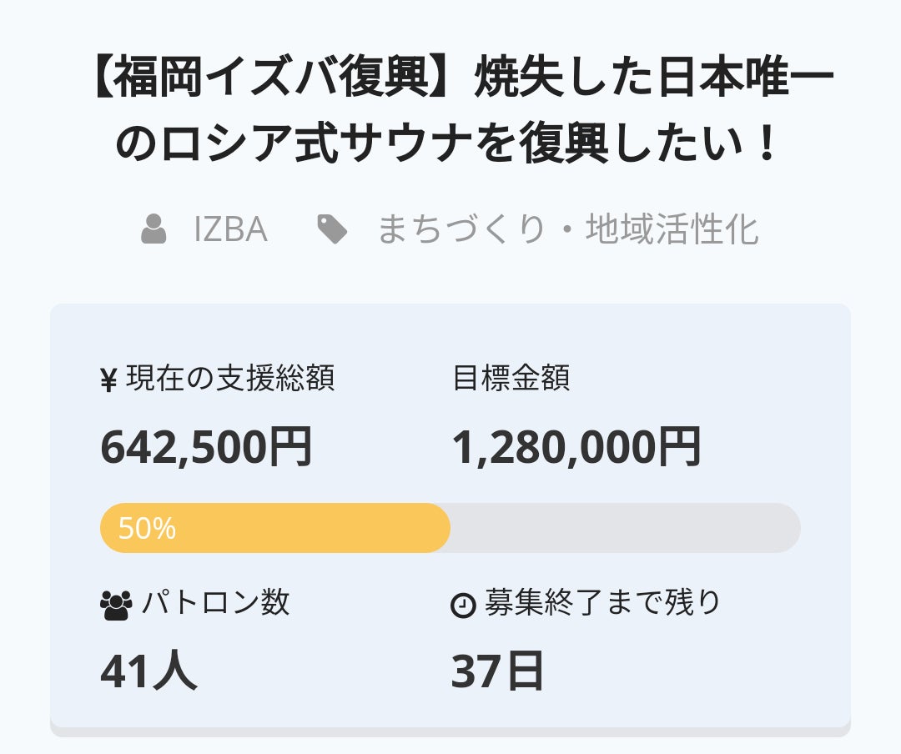Open the まちづくり・地域活性化 category link
The height and width of the screenshot is (754, 901).
coord(567,229)
